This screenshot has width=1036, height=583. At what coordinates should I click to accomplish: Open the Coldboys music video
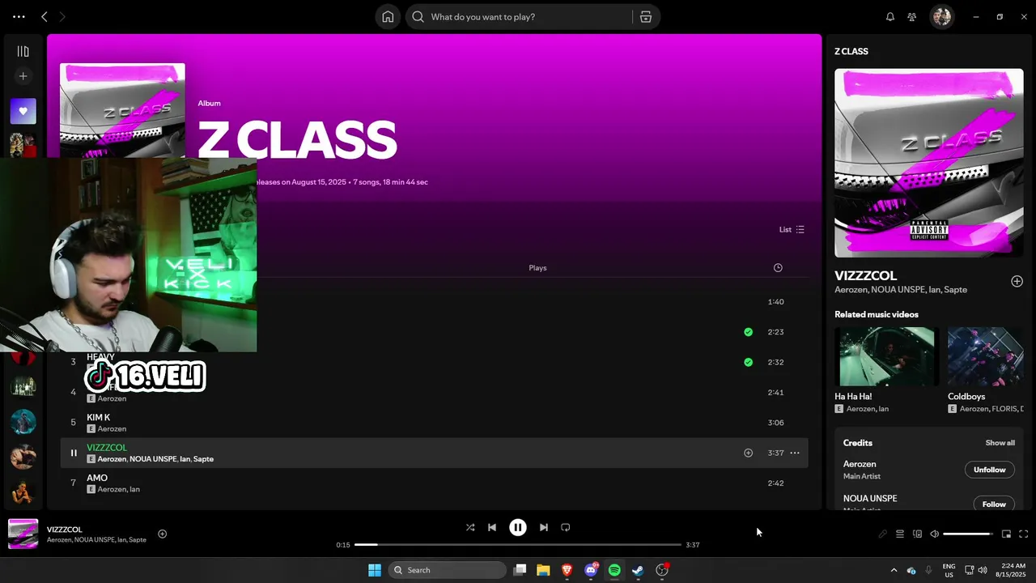986,356
